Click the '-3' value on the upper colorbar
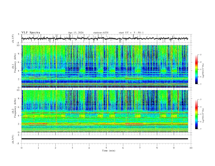The width and height of the screenshot is (215, 166). coord(200,55)
